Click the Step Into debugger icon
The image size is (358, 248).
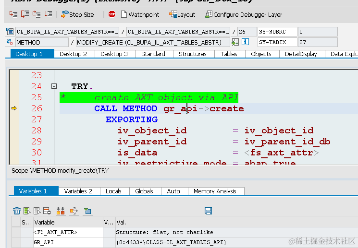tap(13, 14)
